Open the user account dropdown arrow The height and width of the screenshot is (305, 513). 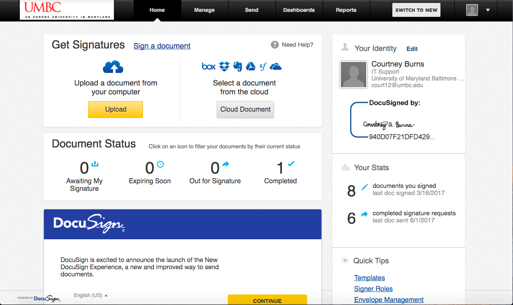coord(488,10)
